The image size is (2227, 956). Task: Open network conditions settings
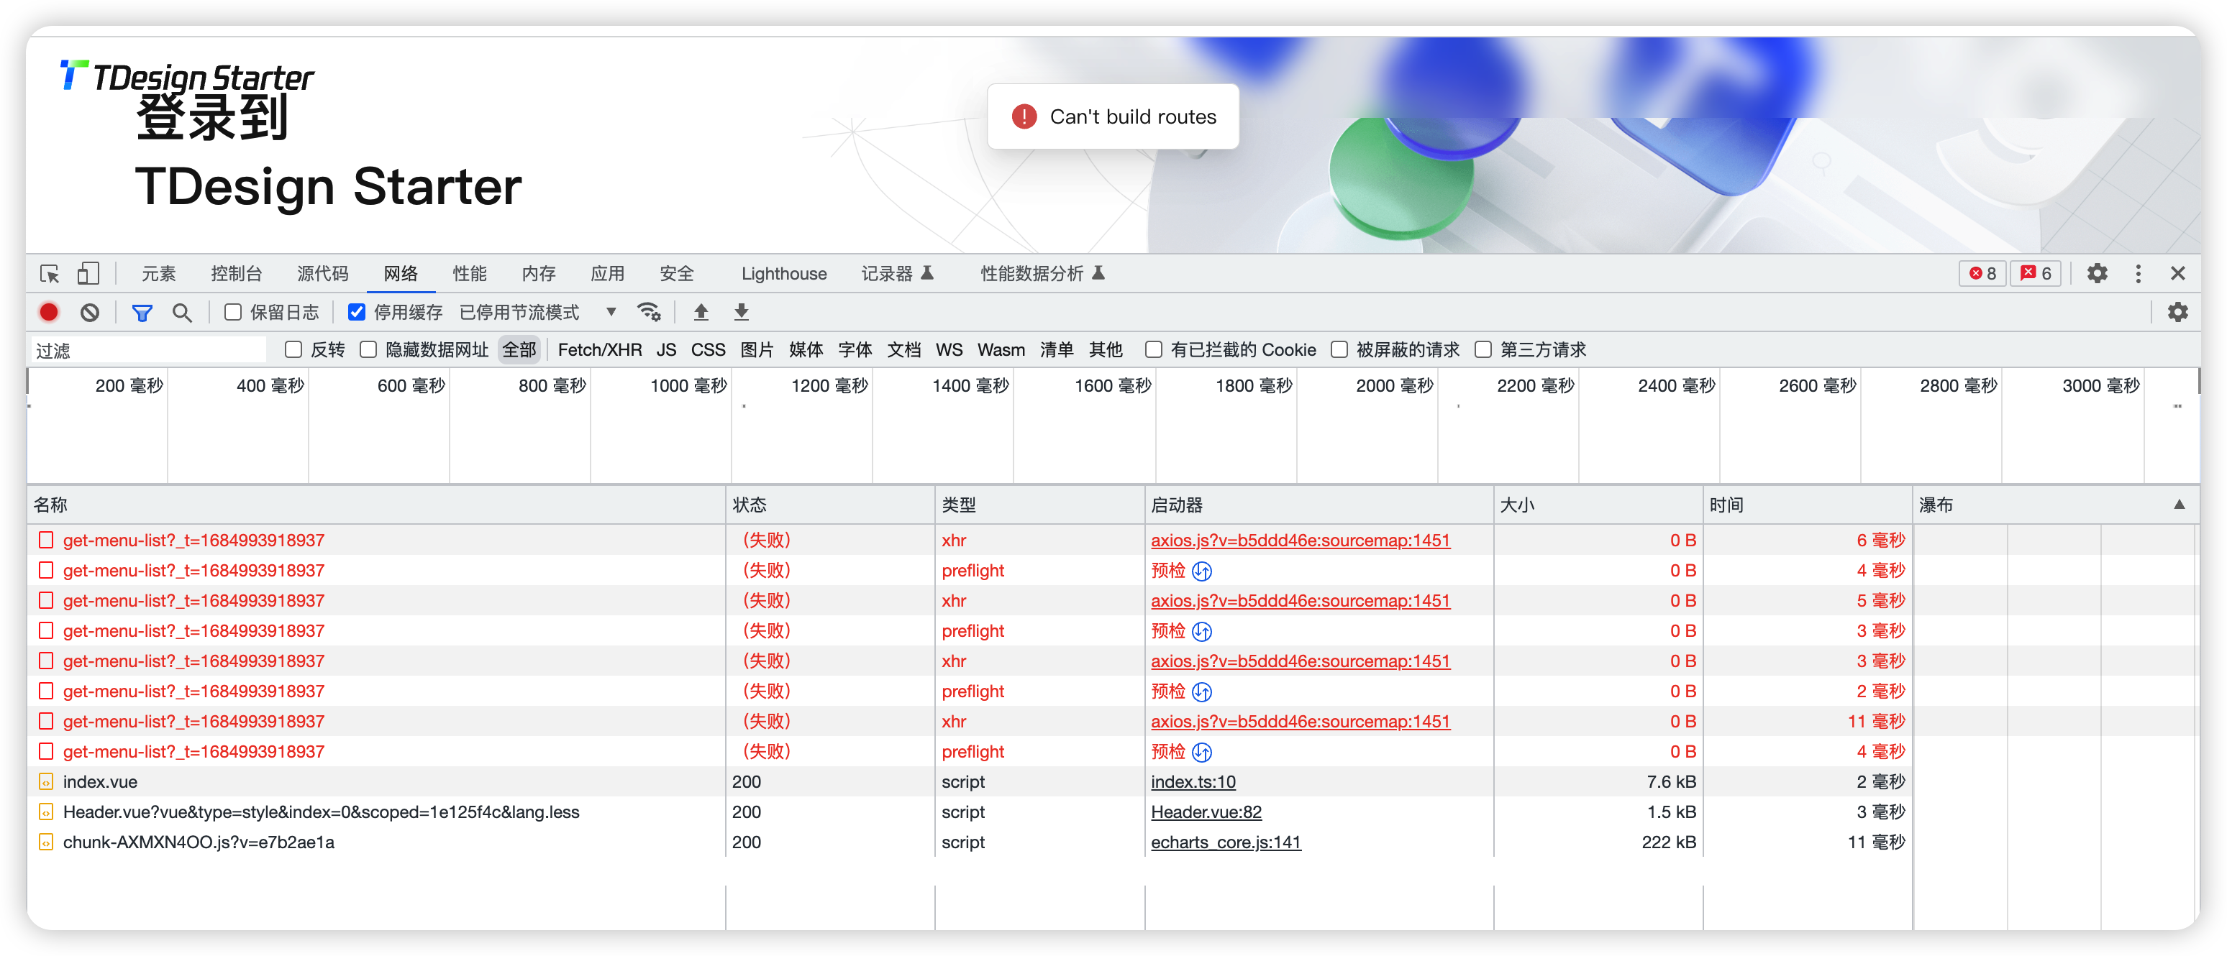pos(650,312)
